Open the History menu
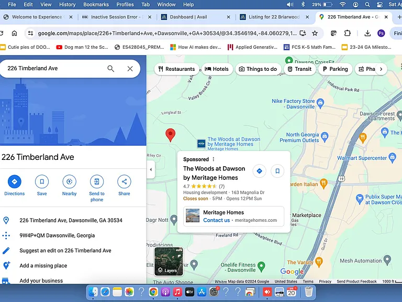Viewport: 402px width, 302px height. coord(67,4)
